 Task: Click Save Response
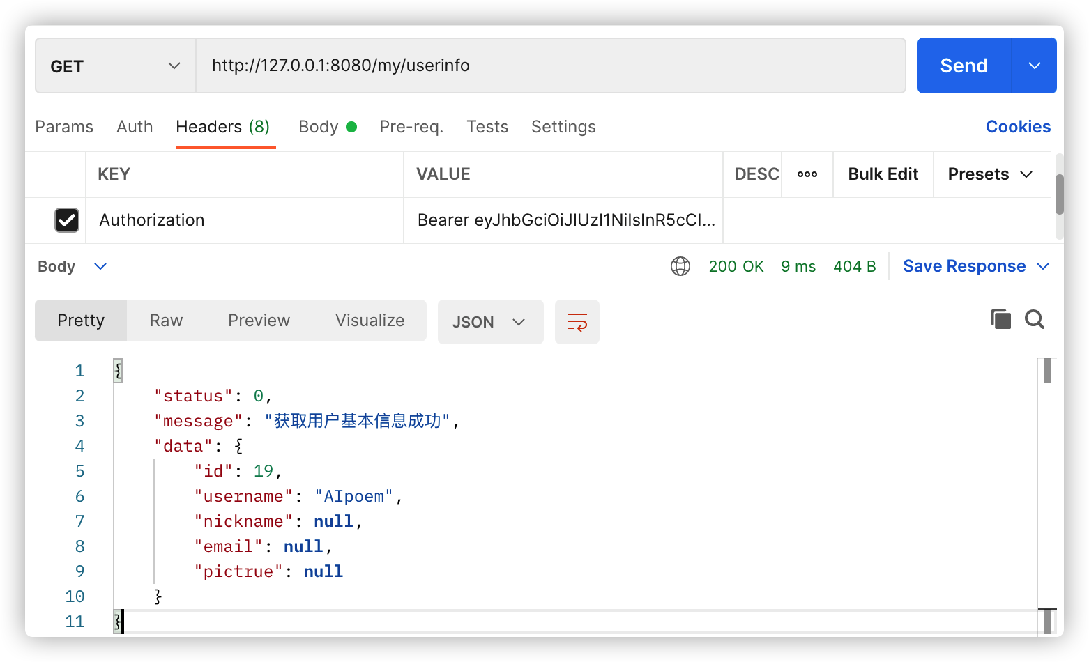(964, 266)
